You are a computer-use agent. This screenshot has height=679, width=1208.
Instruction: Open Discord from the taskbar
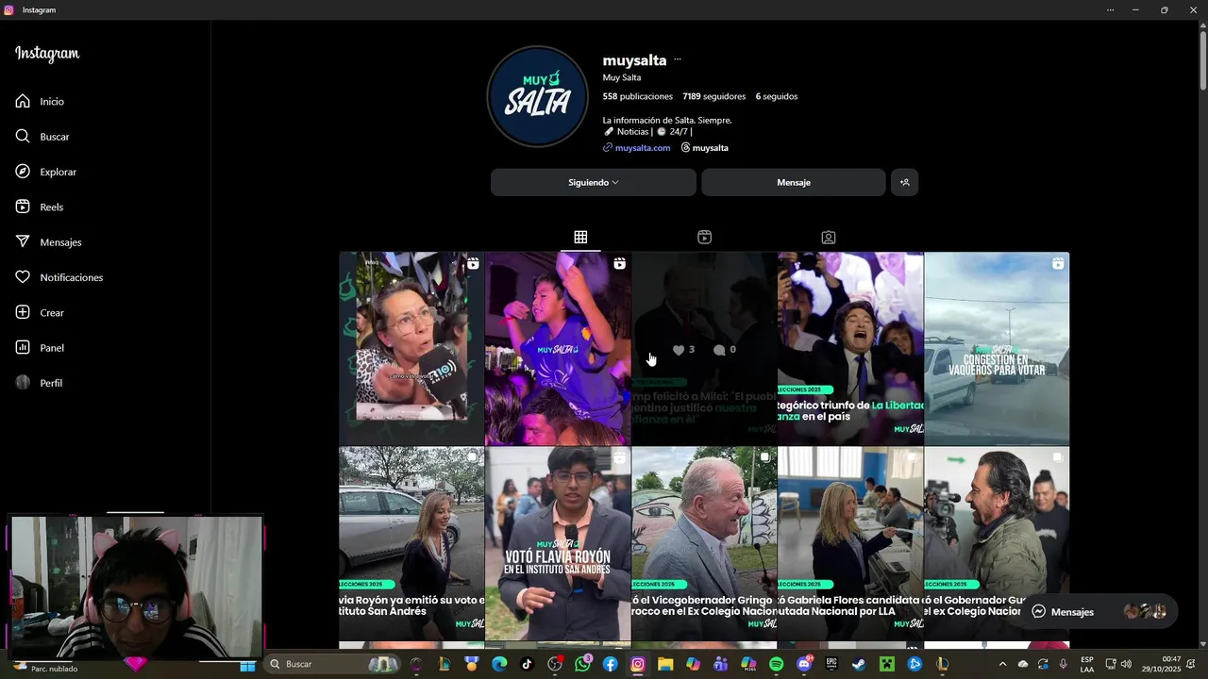[804, 664]
